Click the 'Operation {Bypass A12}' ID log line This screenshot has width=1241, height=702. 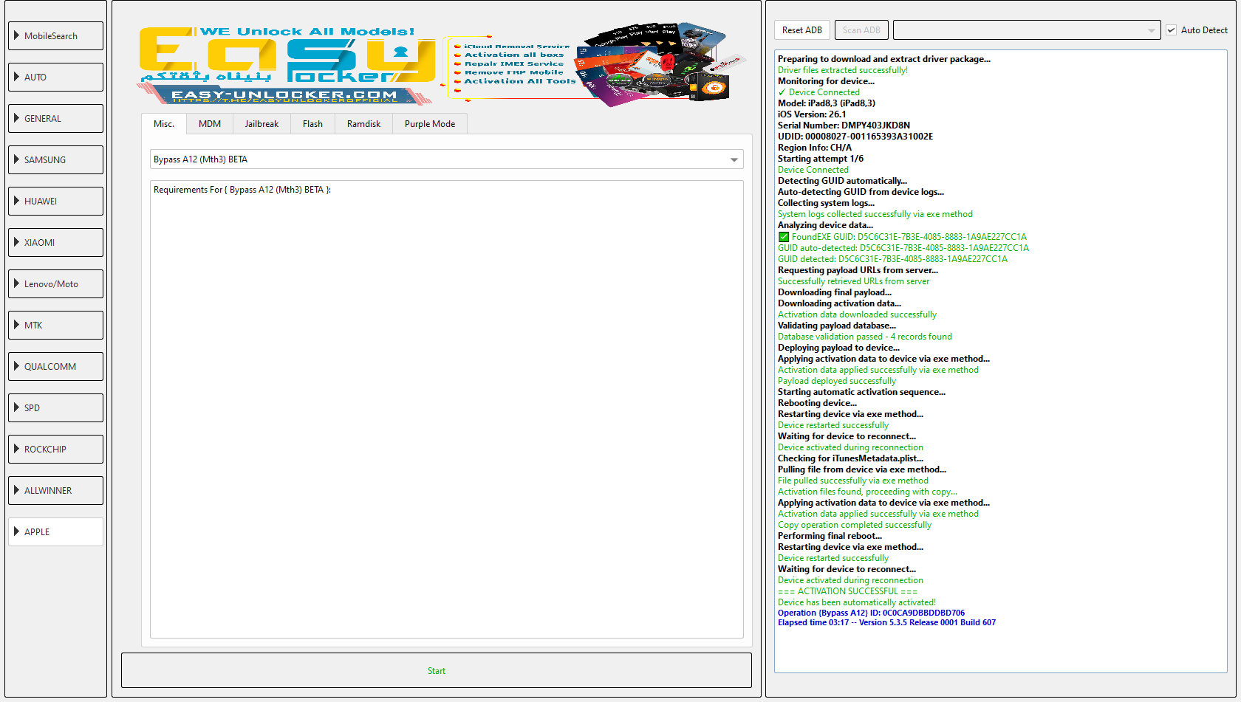(871, 613)
